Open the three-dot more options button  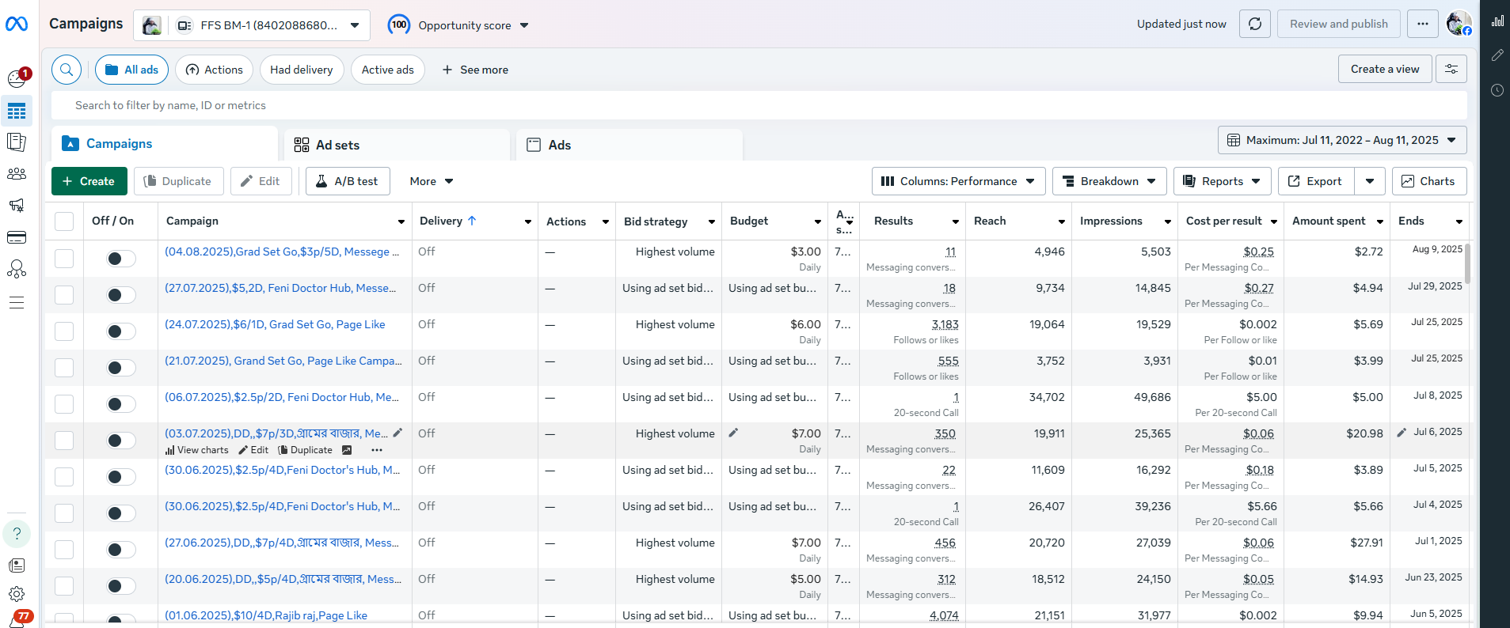[1422, 24]
